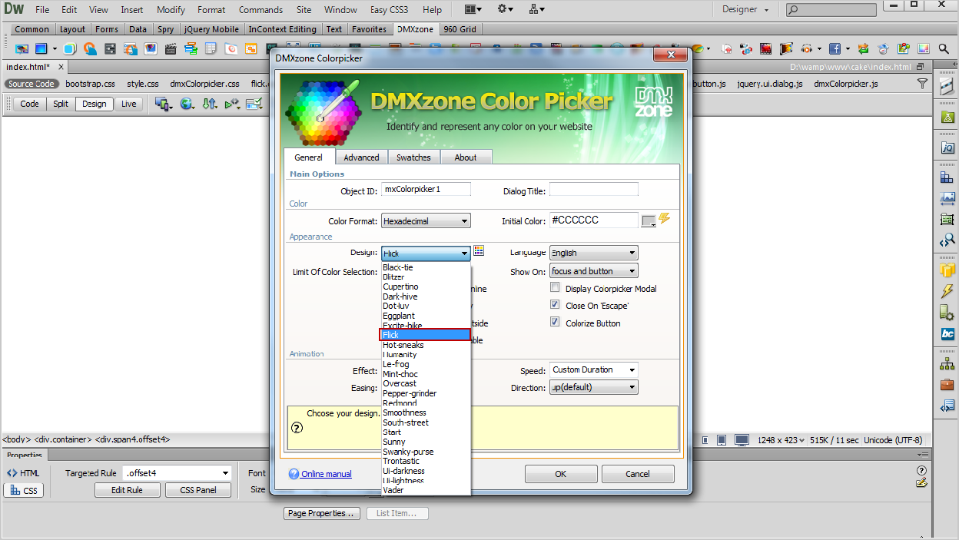
Task: Select Smoothness in the Design list
Action: (x=404, y=412)
